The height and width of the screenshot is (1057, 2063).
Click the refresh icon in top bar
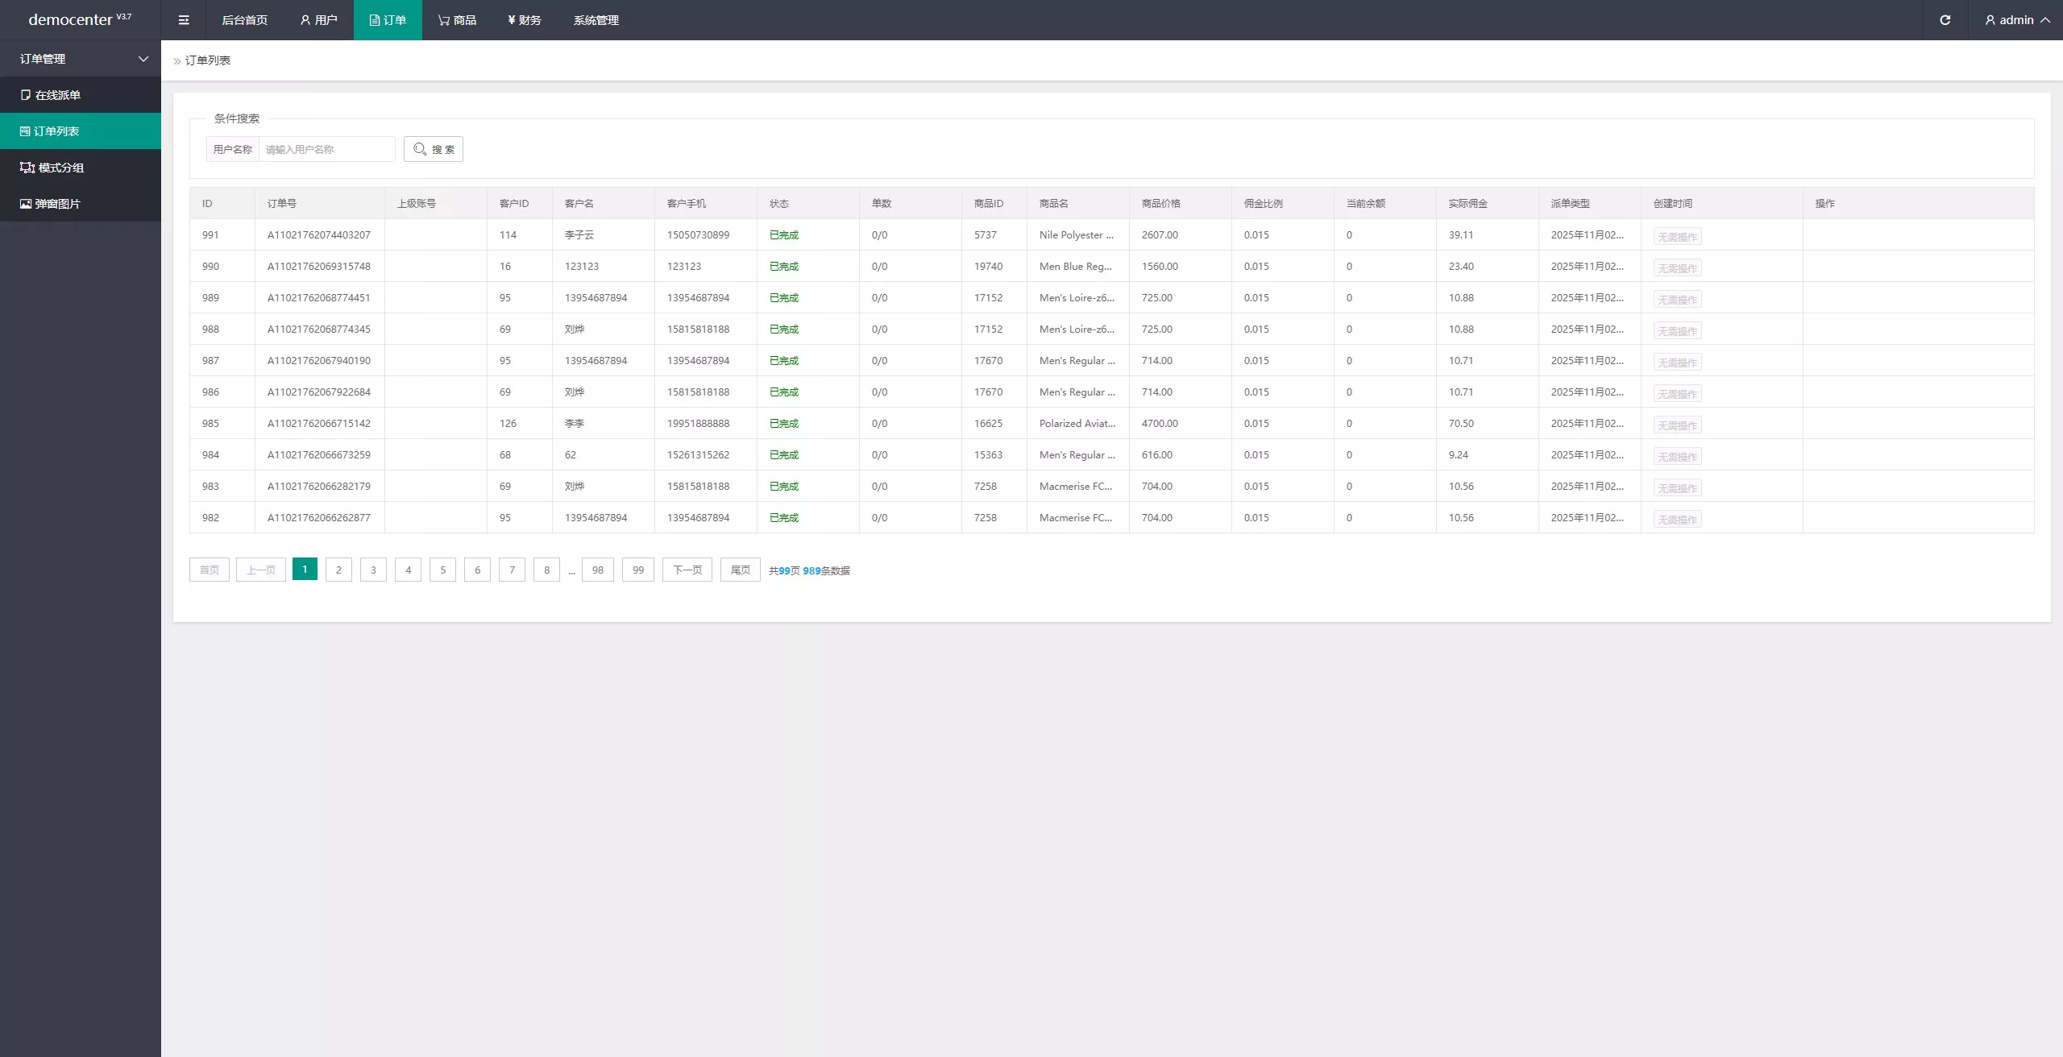1945,20
